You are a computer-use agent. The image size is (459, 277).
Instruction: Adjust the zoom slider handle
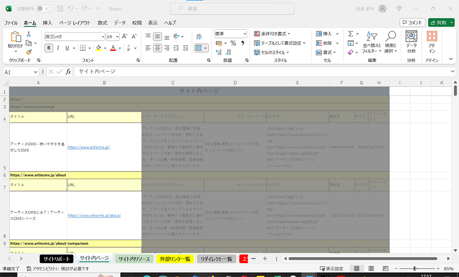coord(415,268)
